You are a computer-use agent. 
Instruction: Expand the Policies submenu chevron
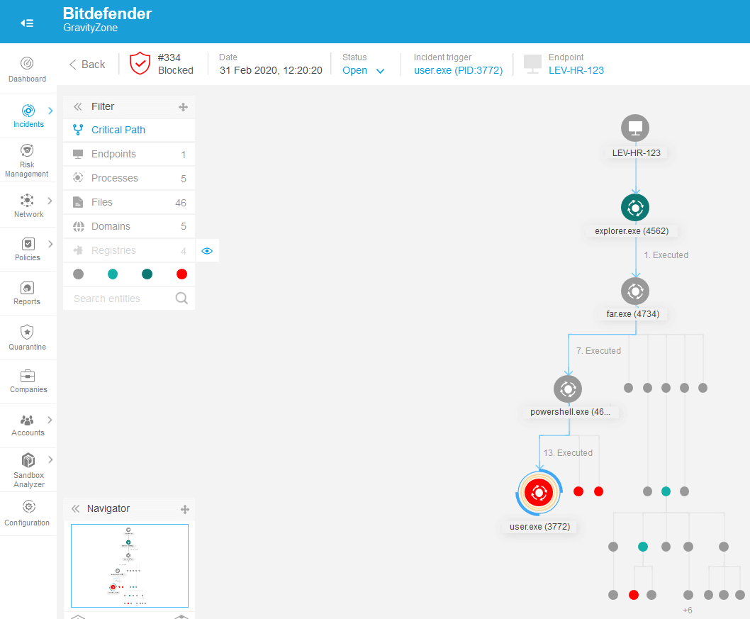tap(50, 244)
